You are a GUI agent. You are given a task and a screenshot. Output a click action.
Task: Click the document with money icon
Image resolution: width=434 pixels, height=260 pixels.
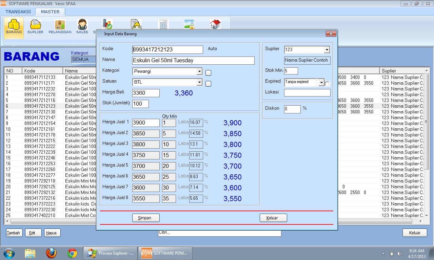click(136, 24)
